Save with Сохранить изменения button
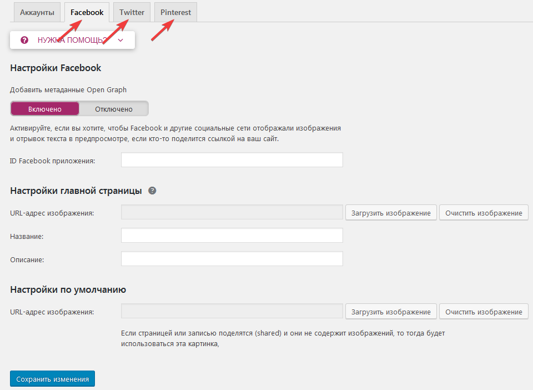This screenshot has width=533, height=390. tap(52, 379)
